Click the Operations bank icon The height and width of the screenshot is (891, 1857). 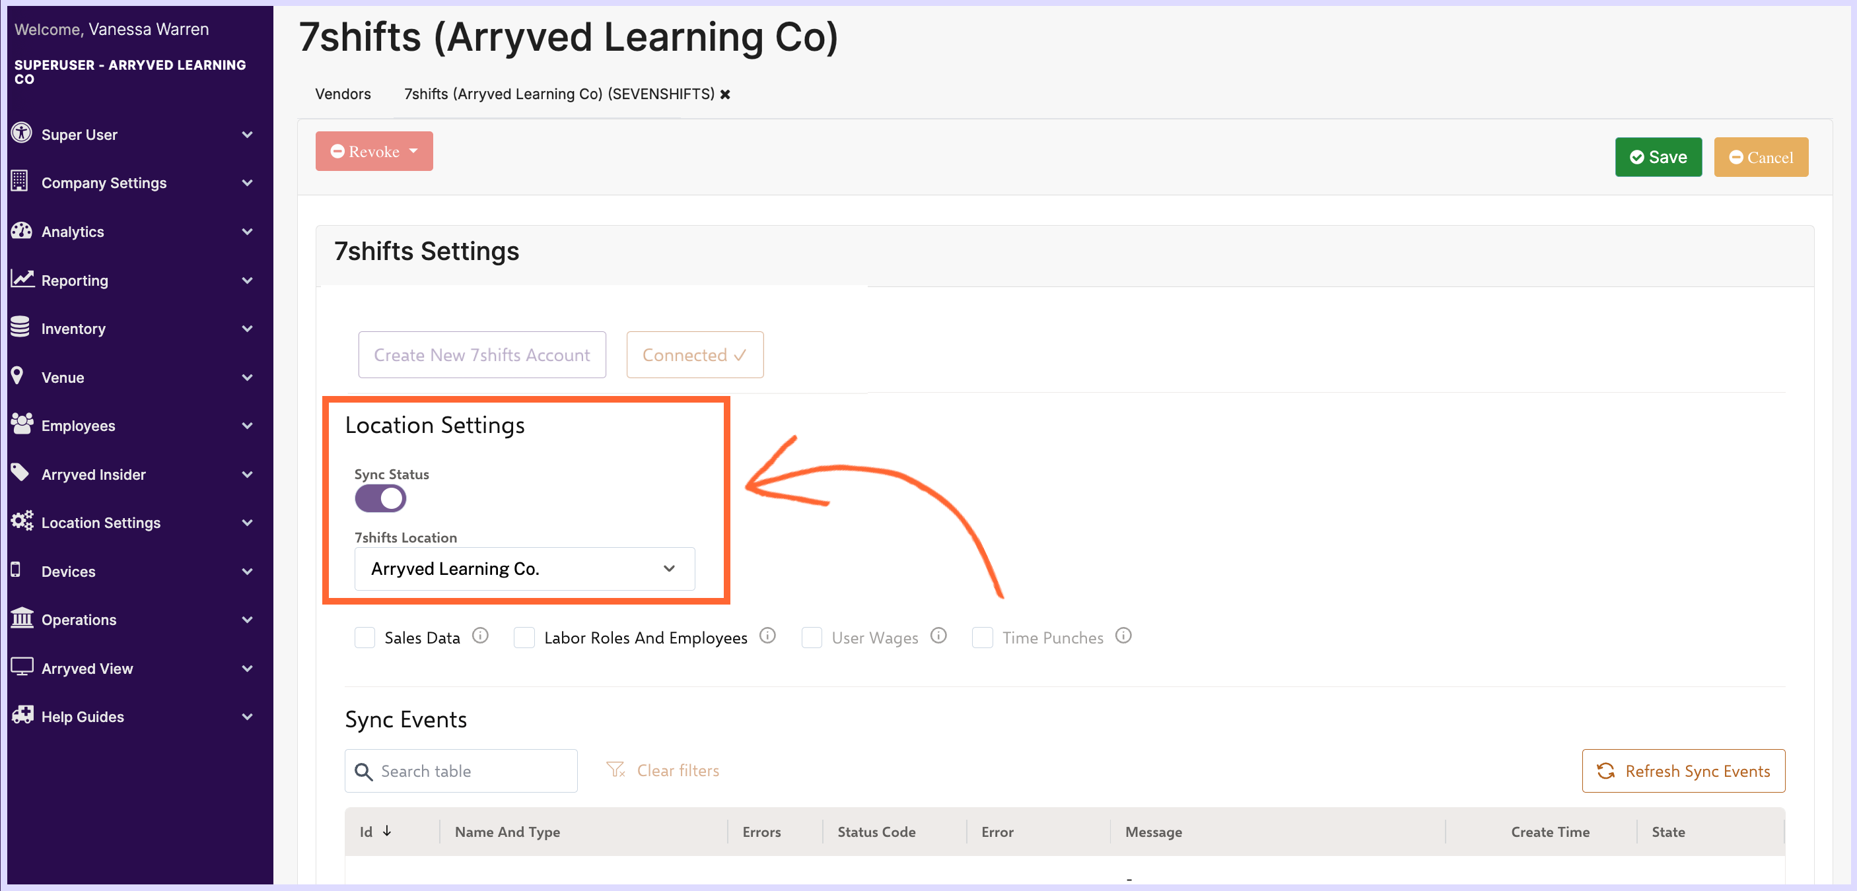click(x=22, y=618)
